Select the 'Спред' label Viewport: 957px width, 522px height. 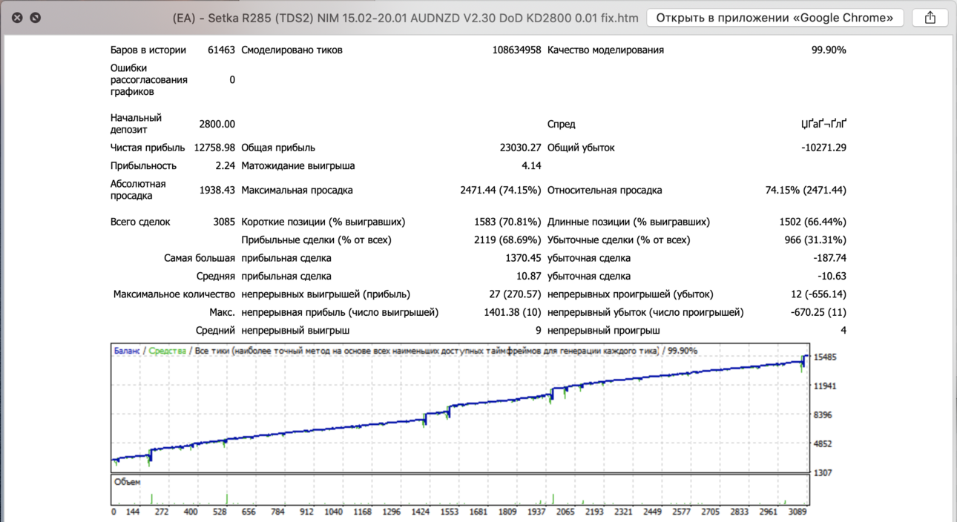click(x=562, y=125)
